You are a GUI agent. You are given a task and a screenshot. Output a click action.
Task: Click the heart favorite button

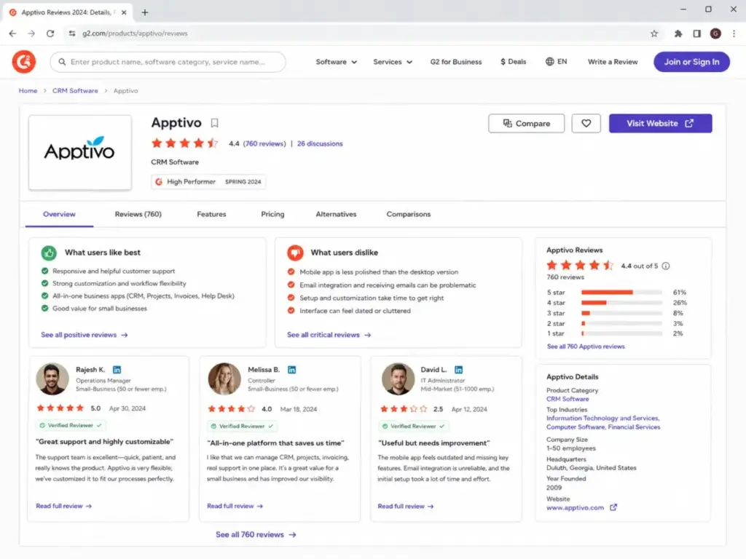(586, 124)
